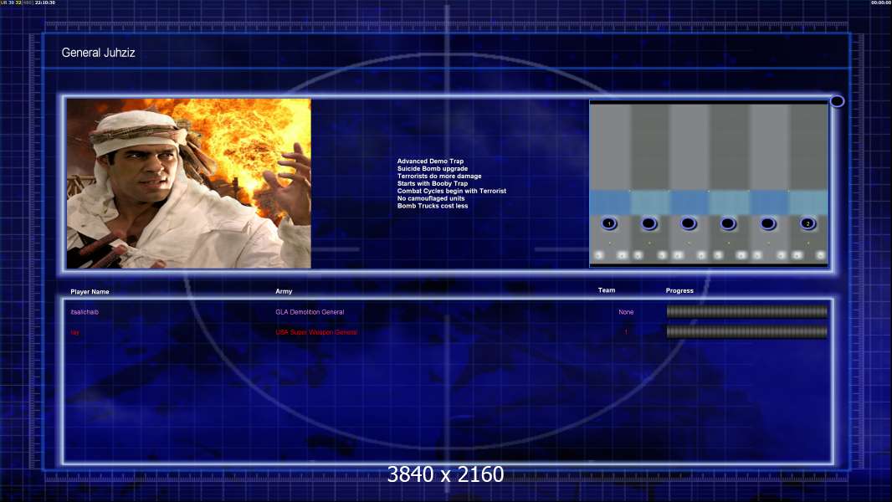This screenshot has width=892, height=502.
Task: Click the round marker at map panel's top-right corner
Action: (x=837, y=101)
